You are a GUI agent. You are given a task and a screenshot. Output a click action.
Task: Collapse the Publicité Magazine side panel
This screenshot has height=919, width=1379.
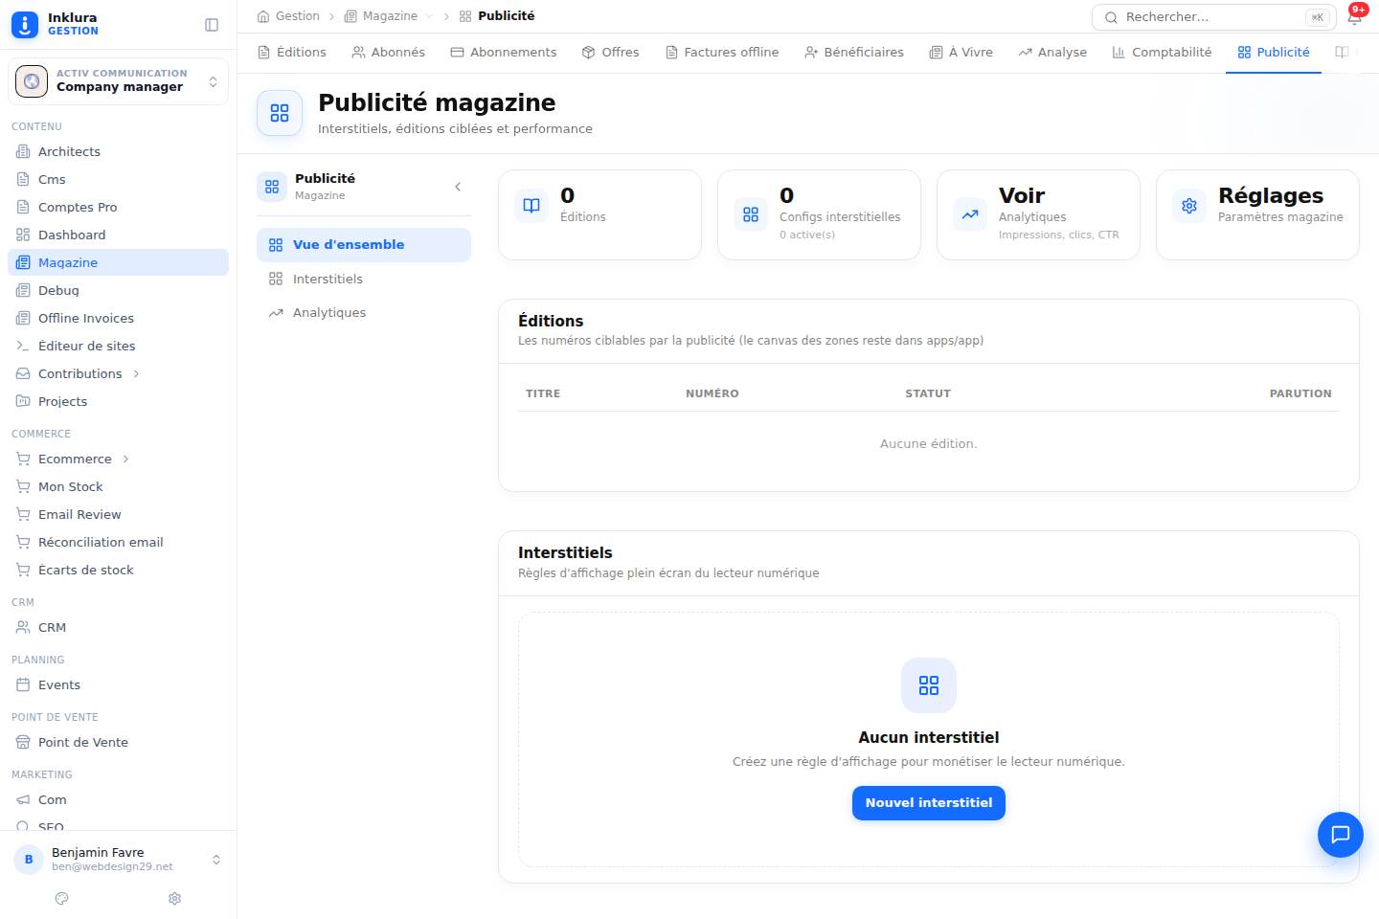click(458, 187)
